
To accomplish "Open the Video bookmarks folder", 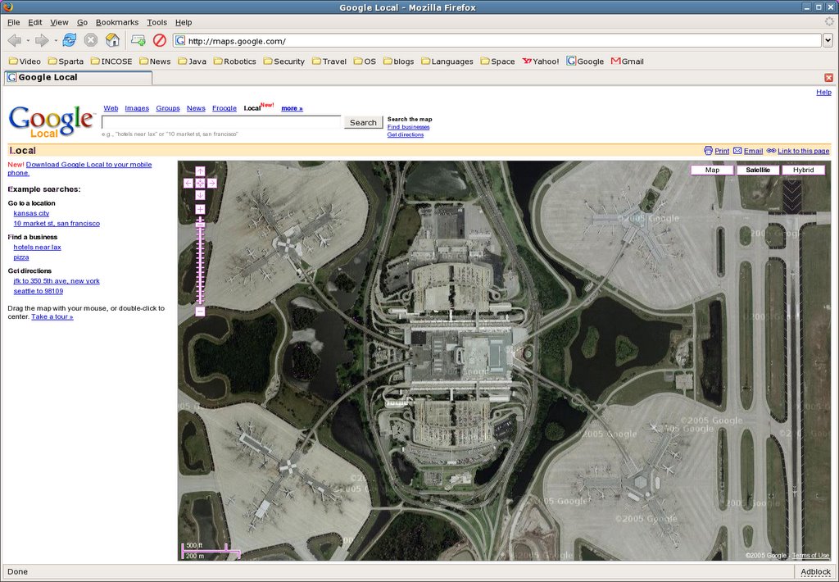I will pos(25,61).
